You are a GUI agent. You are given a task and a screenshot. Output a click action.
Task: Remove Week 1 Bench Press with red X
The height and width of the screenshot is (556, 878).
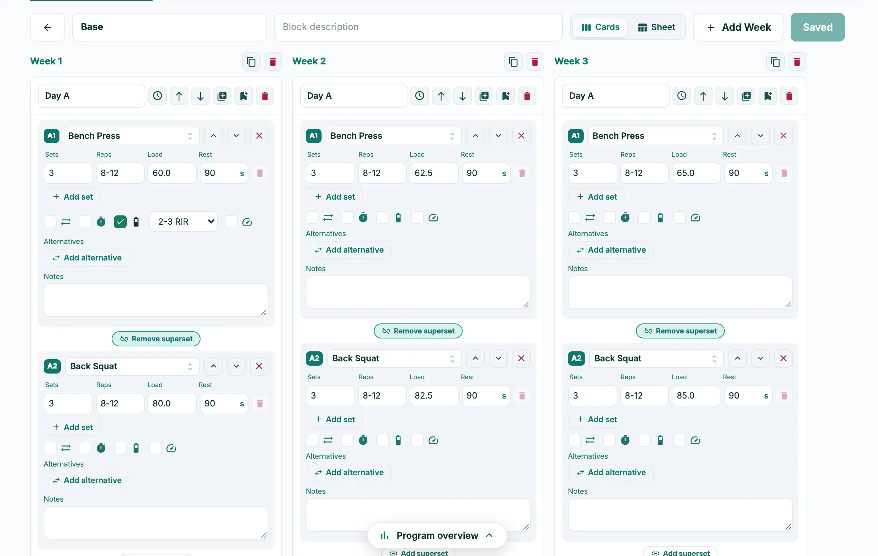(x=259, y=136)
